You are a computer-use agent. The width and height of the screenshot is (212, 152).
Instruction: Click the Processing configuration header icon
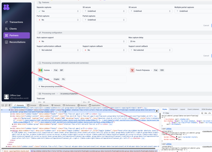pos(40,33)
